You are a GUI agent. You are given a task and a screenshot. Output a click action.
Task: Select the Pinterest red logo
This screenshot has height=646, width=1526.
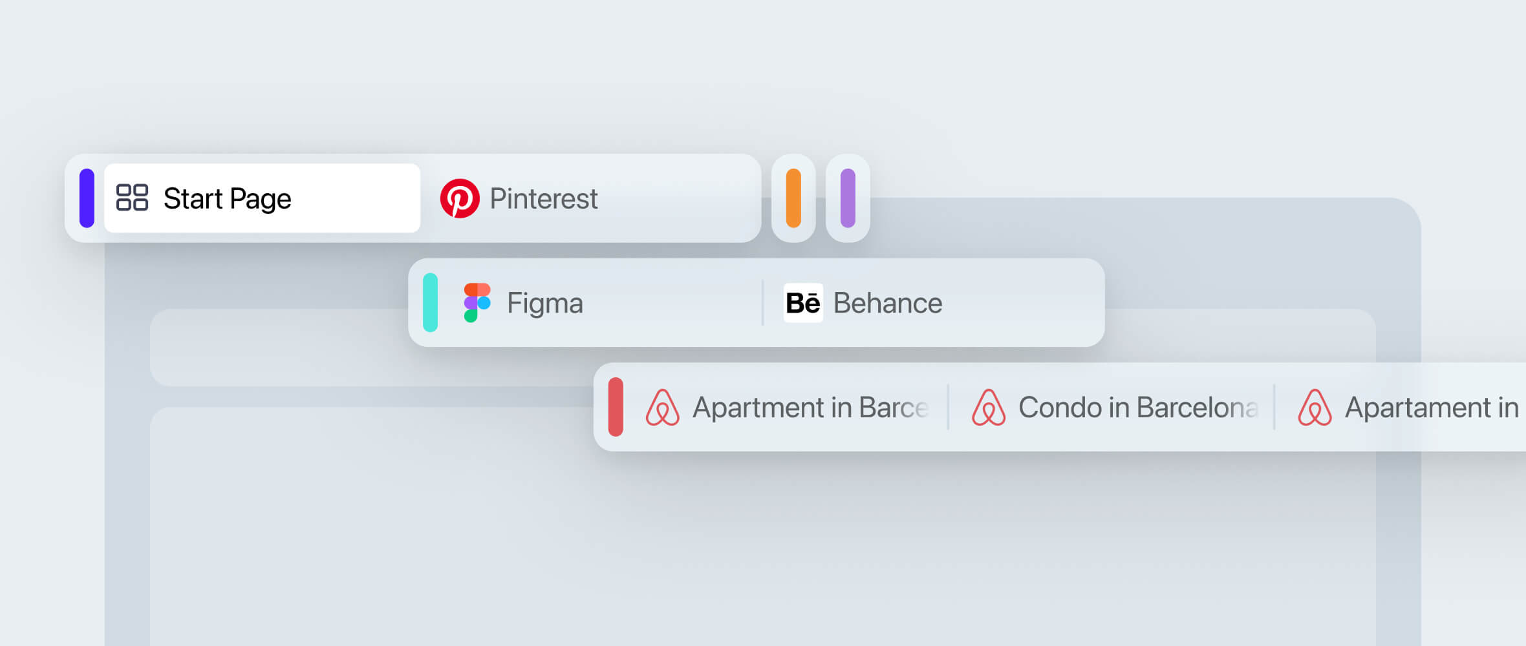(x=459, y=198)
